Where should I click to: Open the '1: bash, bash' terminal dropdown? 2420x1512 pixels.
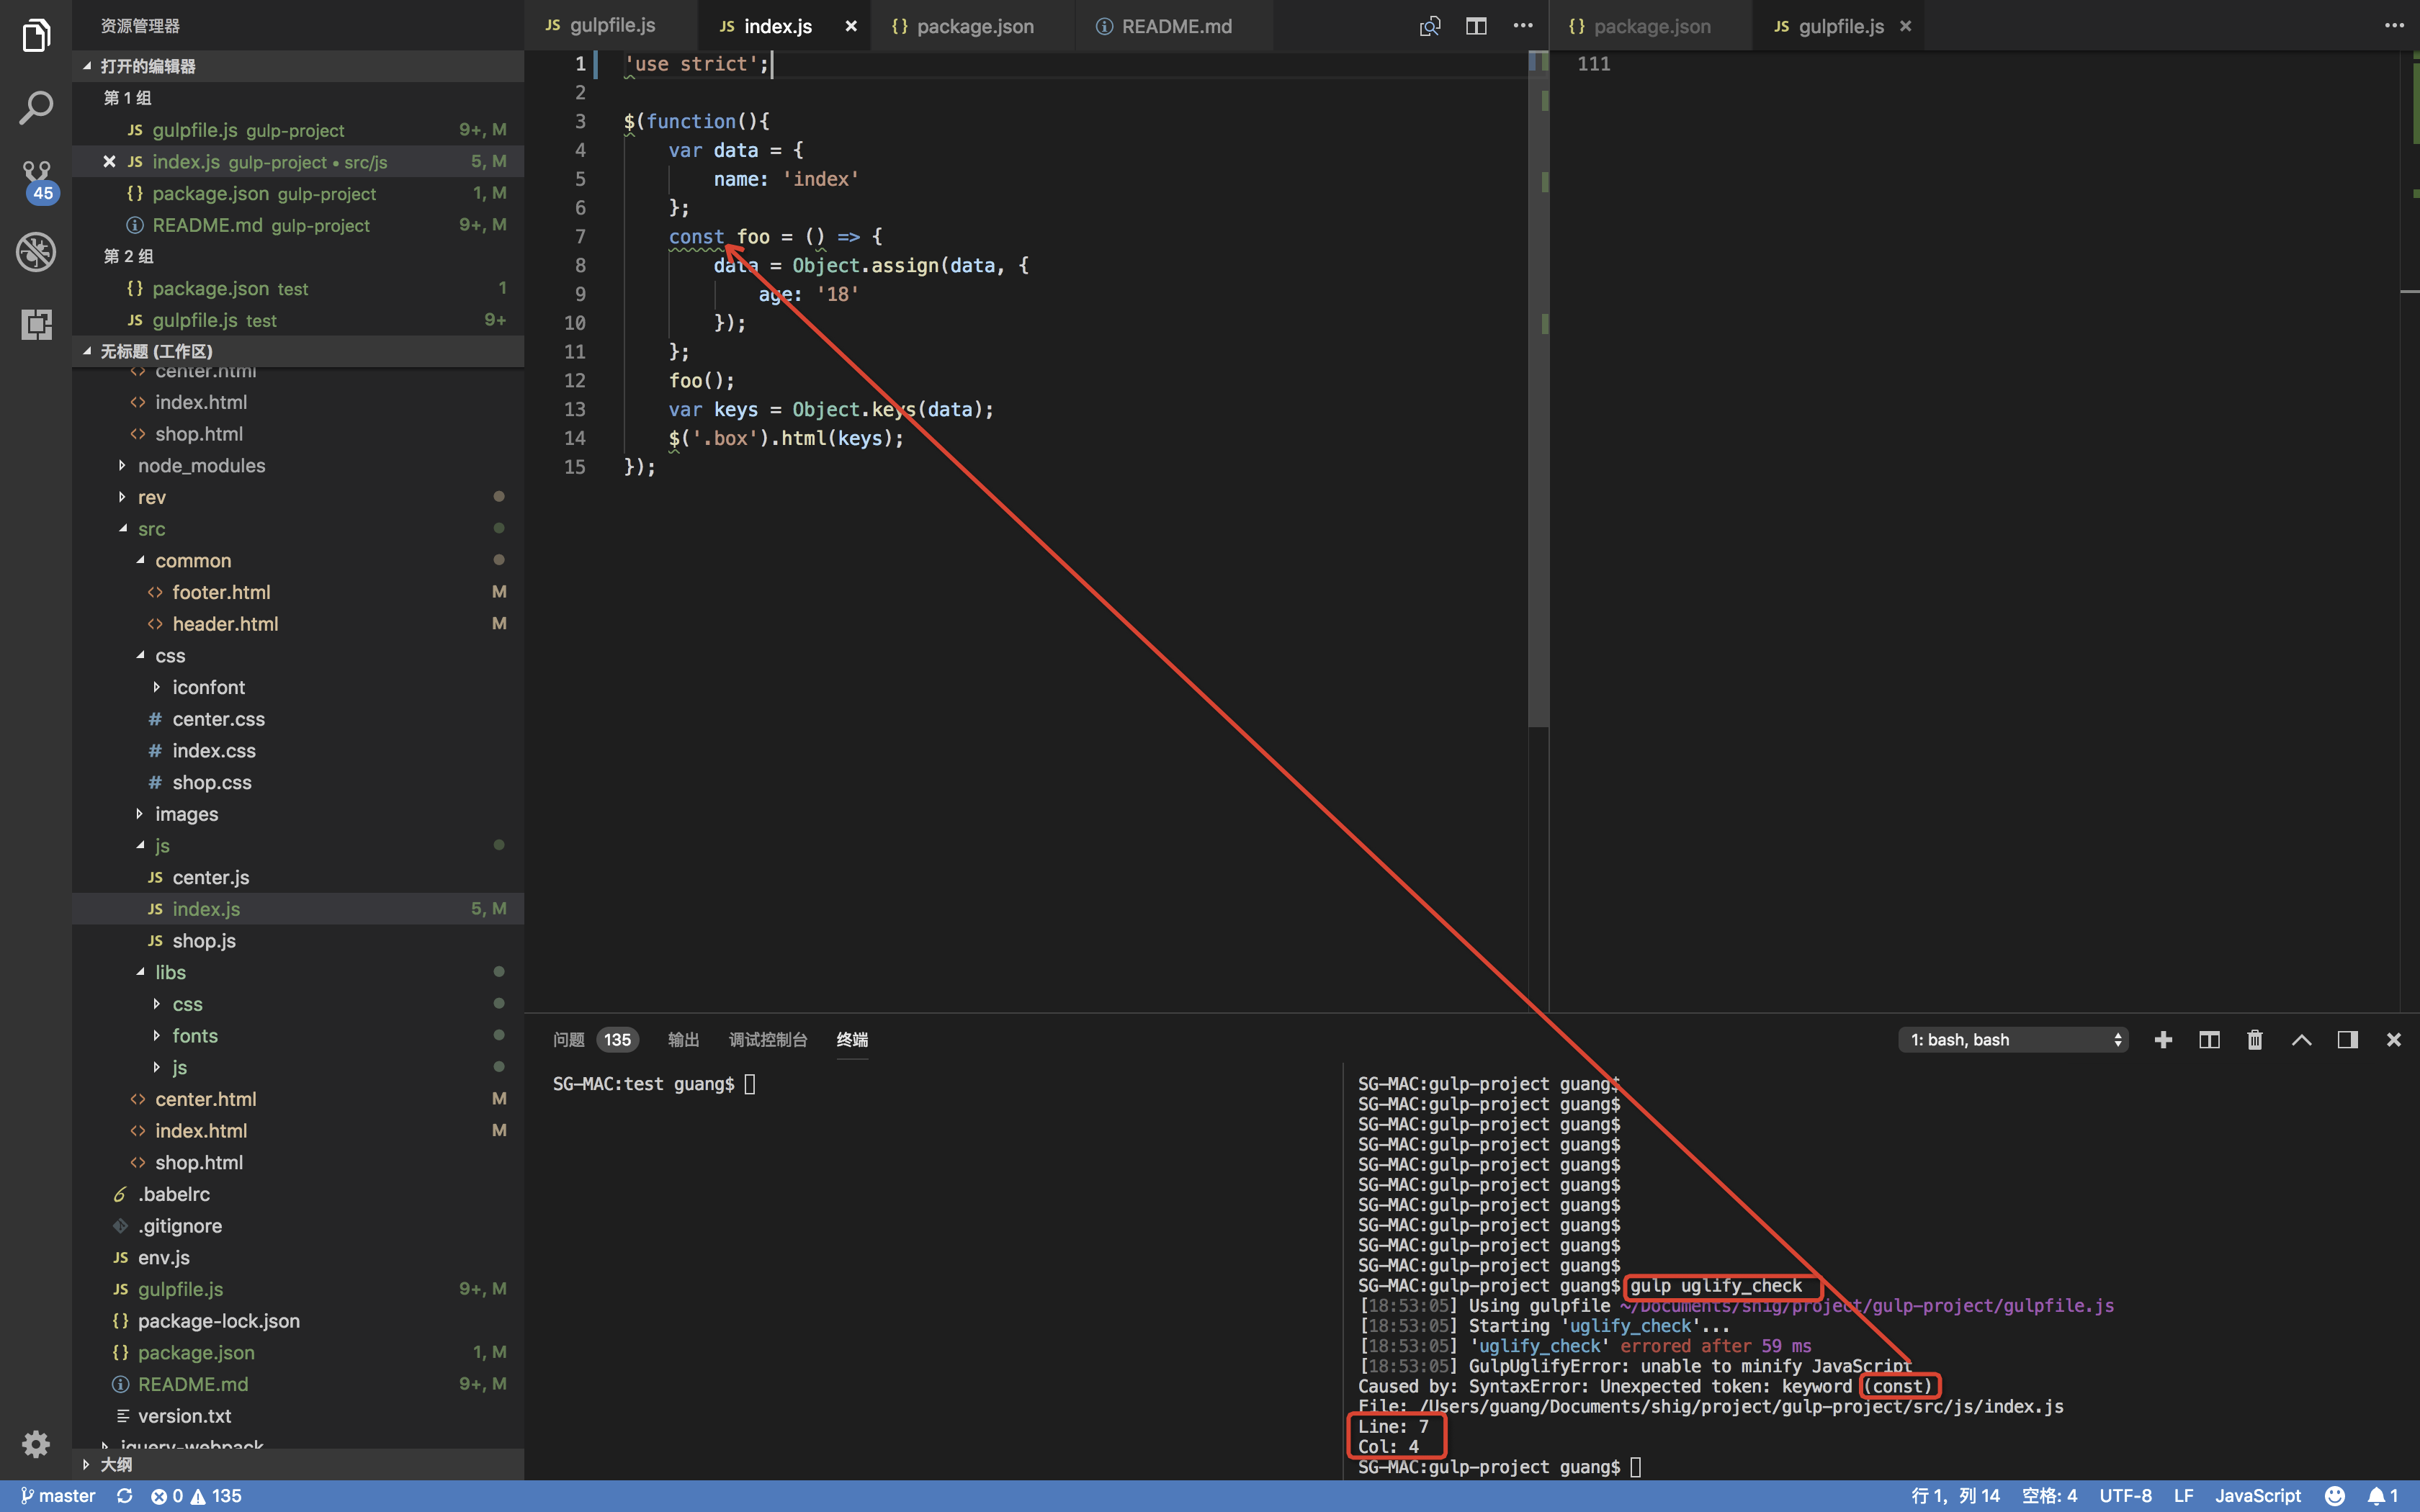click(2013, 1040)
